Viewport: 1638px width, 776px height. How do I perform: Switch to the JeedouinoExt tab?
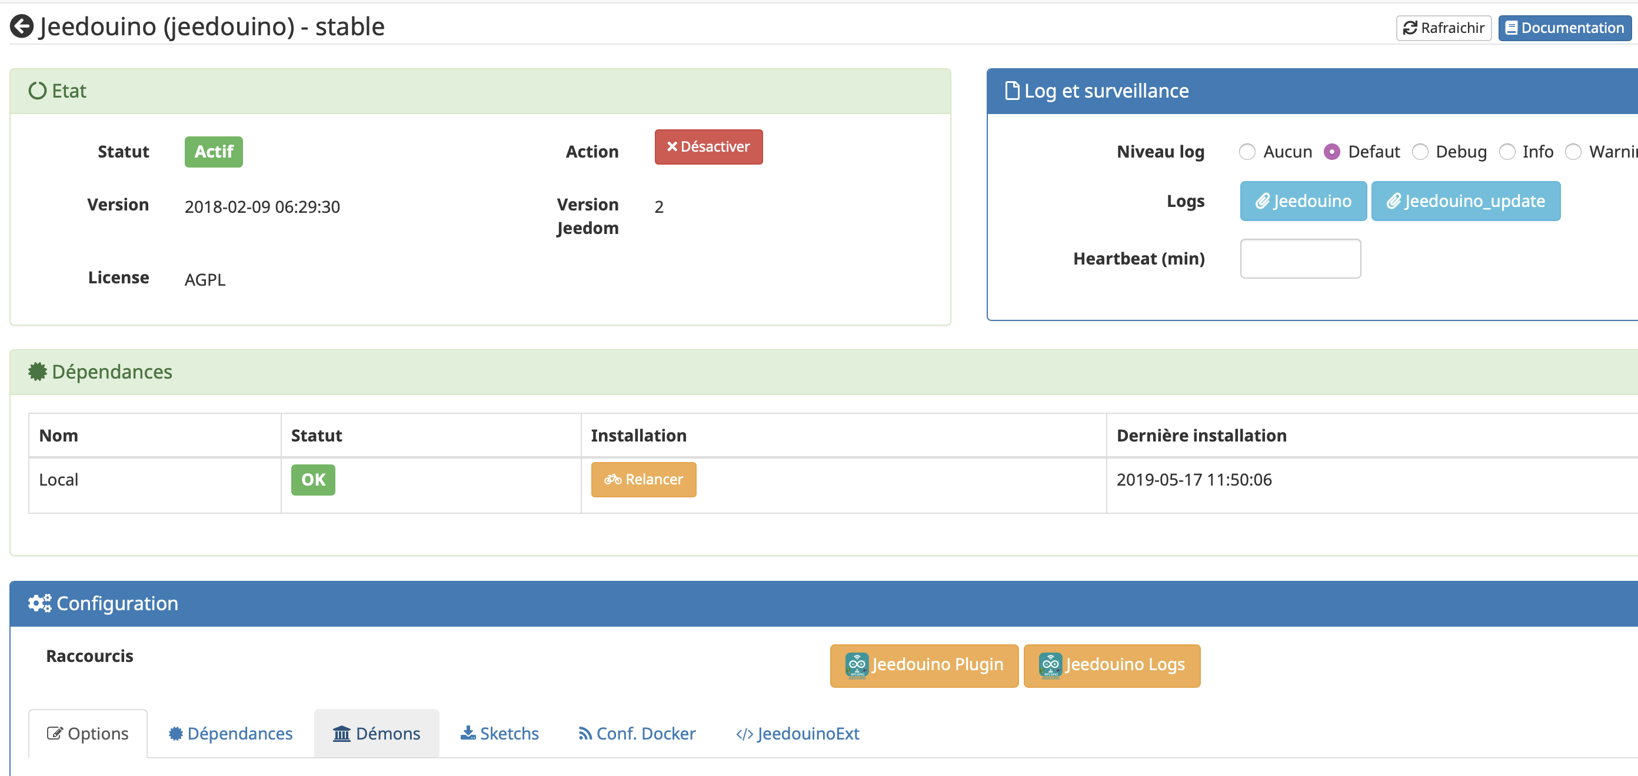[x=797, y=734]
